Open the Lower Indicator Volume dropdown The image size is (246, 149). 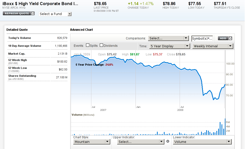(202, 142)
